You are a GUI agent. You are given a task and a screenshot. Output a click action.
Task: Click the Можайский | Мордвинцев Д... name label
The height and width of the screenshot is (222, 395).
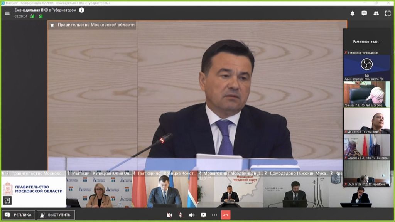[233, 173]
